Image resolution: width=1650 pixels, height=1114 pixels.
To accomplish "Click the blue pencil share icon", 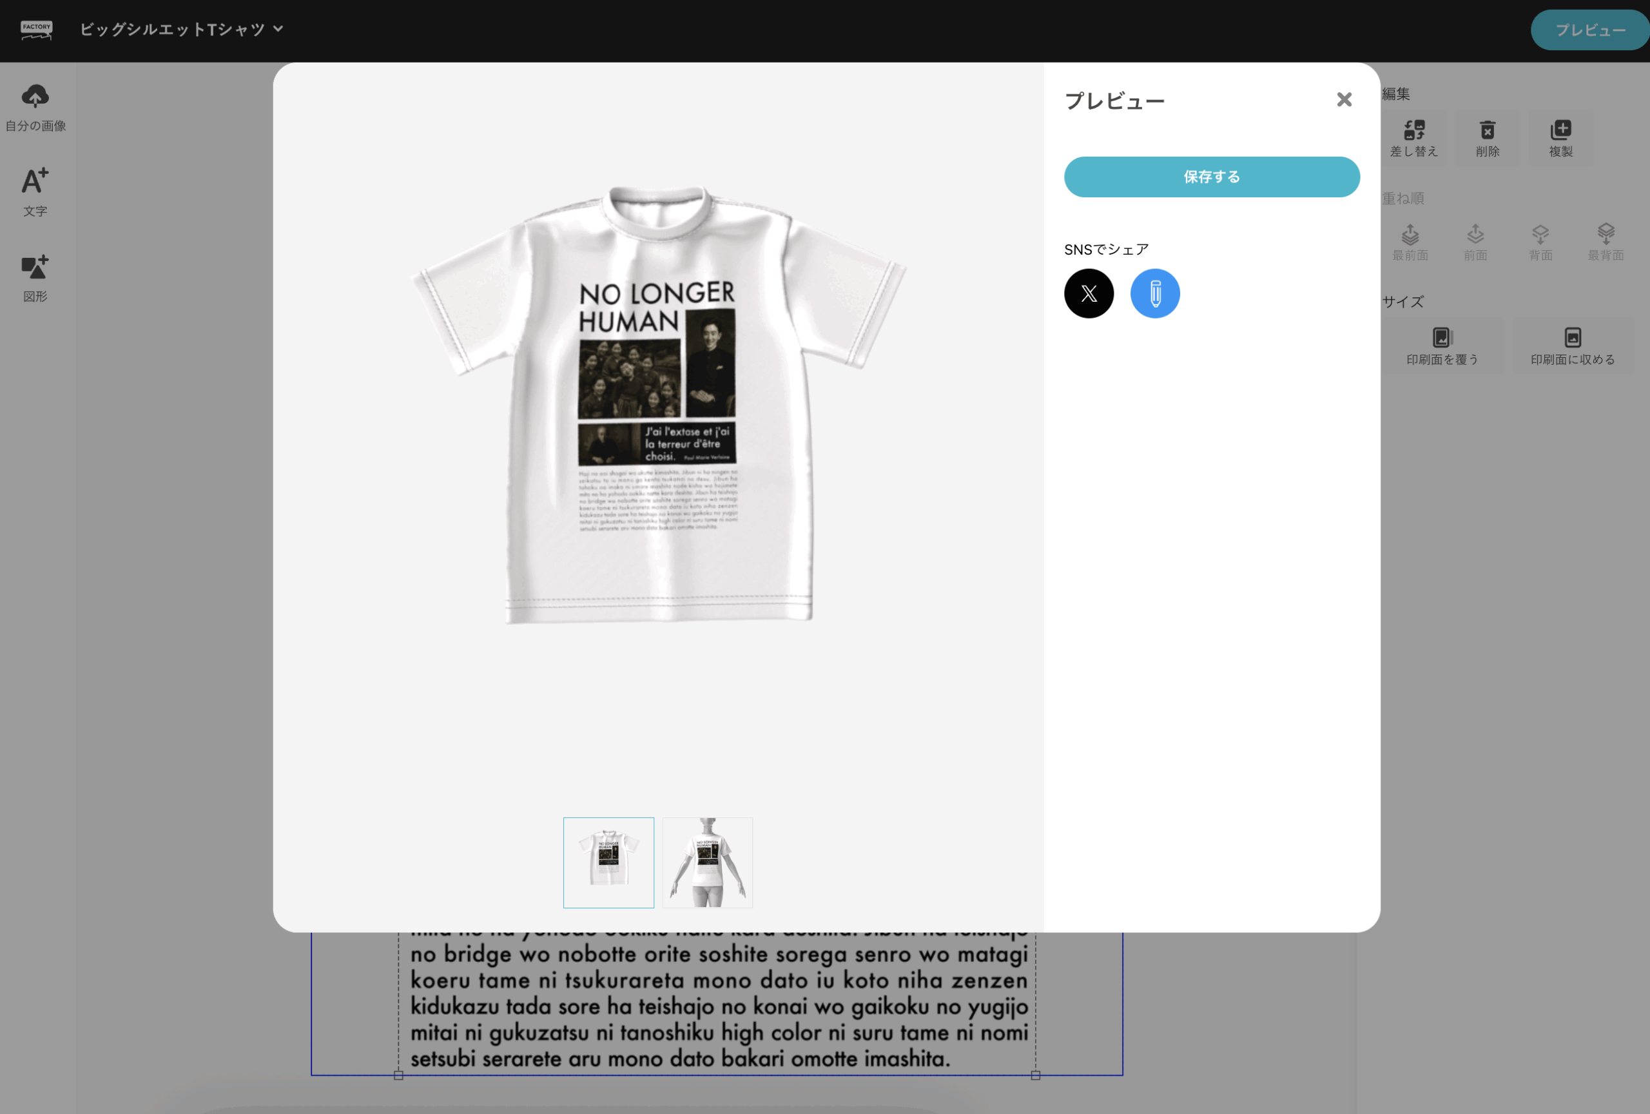I will click(1154, 293).
